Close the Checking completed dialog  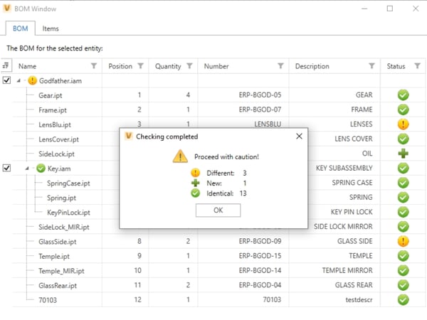pyautogui.click(x=298, y=137)
